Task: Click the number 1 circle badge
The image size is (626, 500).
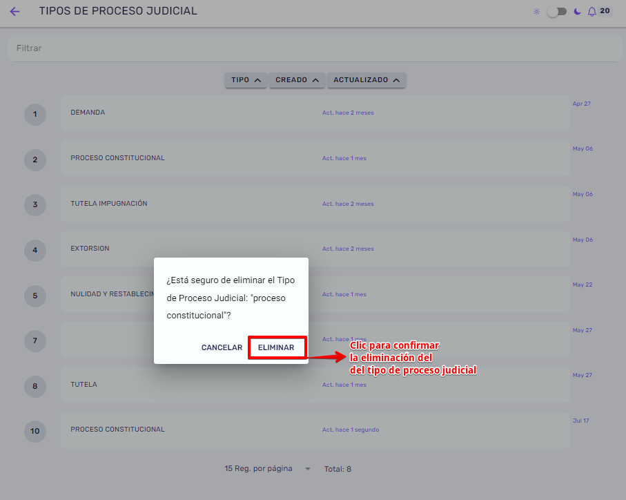Action: (x=35, y=114)
